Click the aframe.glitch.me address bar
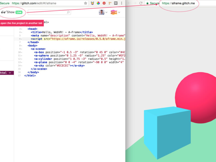The height and width of the screenshot is (162, 216). point(178,3)
